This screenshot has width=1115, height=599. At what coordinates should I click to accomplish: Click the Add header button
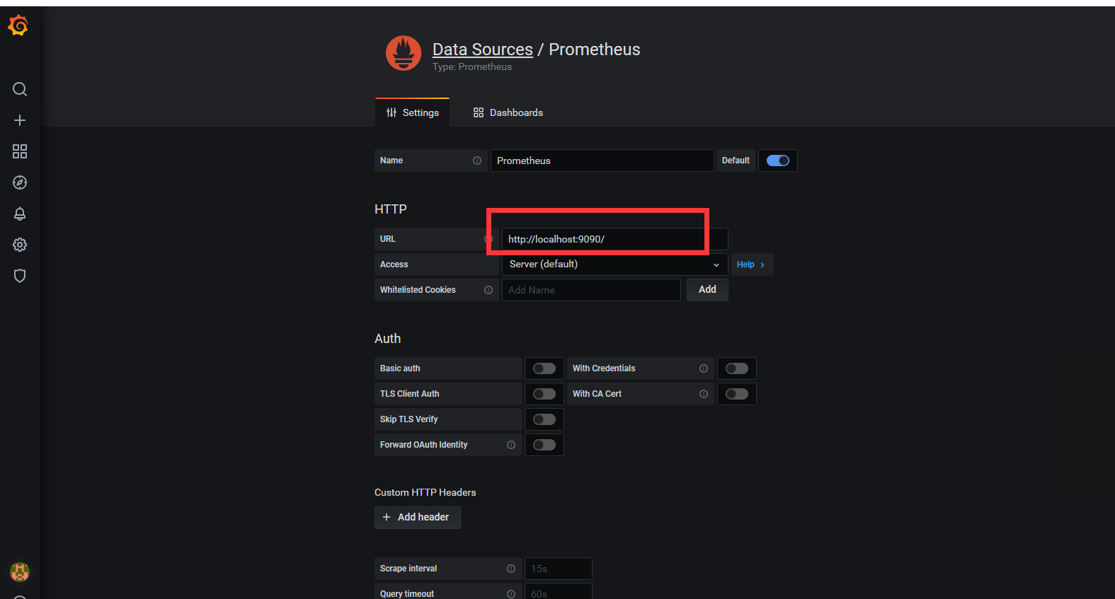pyautogui.click(x=418, y=518)
